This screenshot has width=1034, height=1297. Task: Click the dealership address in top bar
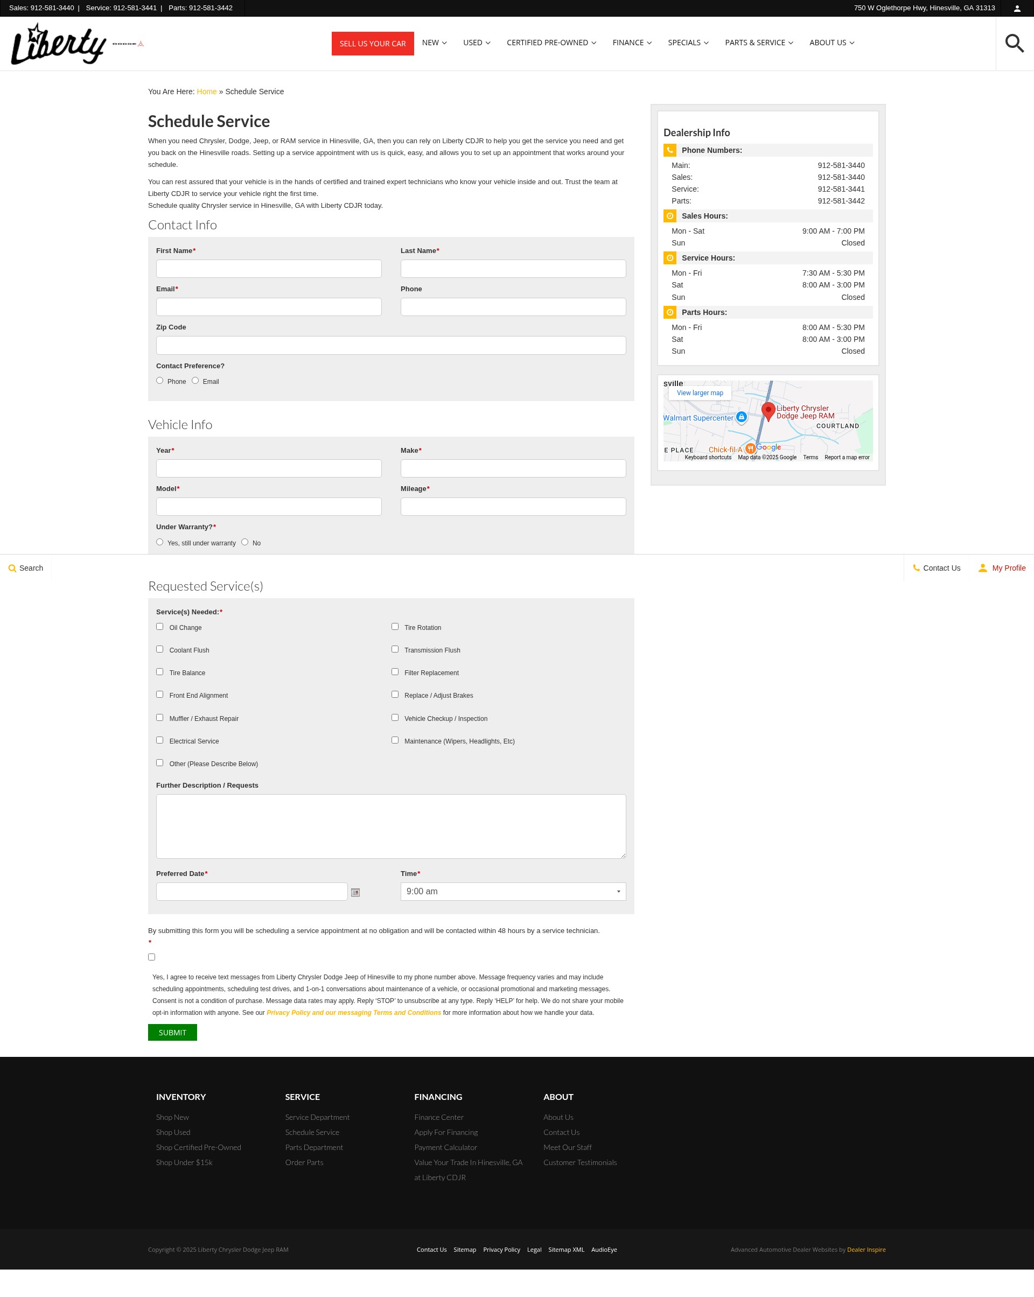click(x=924, y=9)
